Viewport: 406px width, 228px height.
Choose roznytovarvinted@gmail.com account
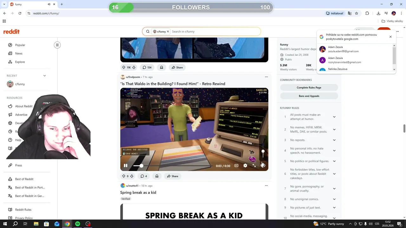point(355,60)
